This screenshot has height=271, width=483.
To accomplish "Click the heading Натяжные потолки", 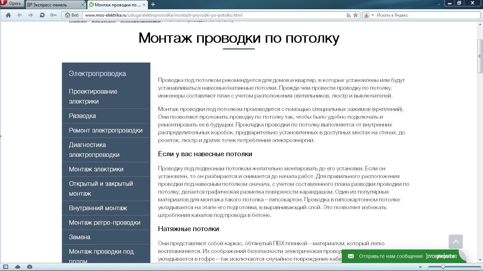I will (189, 229).
